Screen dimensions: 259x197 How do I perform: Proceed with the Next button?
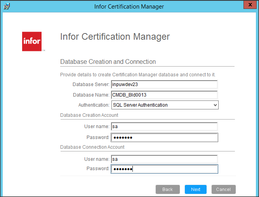click(196, 189)
